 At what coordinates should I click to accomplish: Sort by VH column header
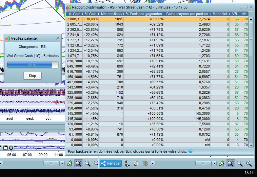(x=244, y=14)
